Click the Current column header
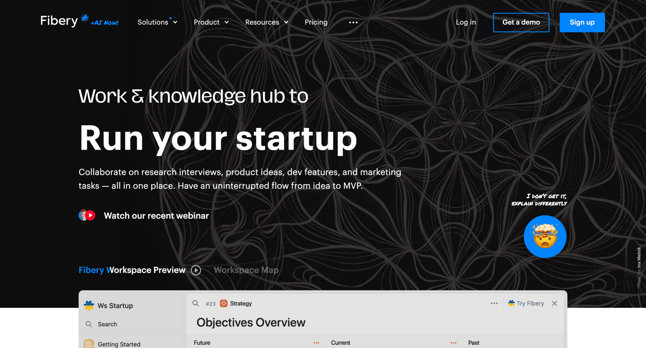 (341, 343)
